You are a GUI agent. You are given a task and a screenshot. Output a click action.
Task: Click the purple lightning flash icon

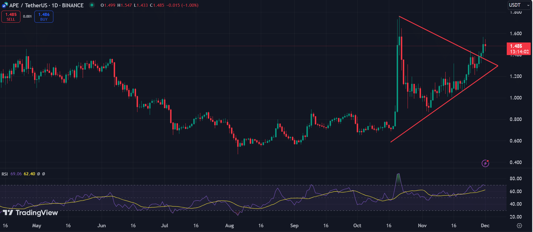point(486,163)
